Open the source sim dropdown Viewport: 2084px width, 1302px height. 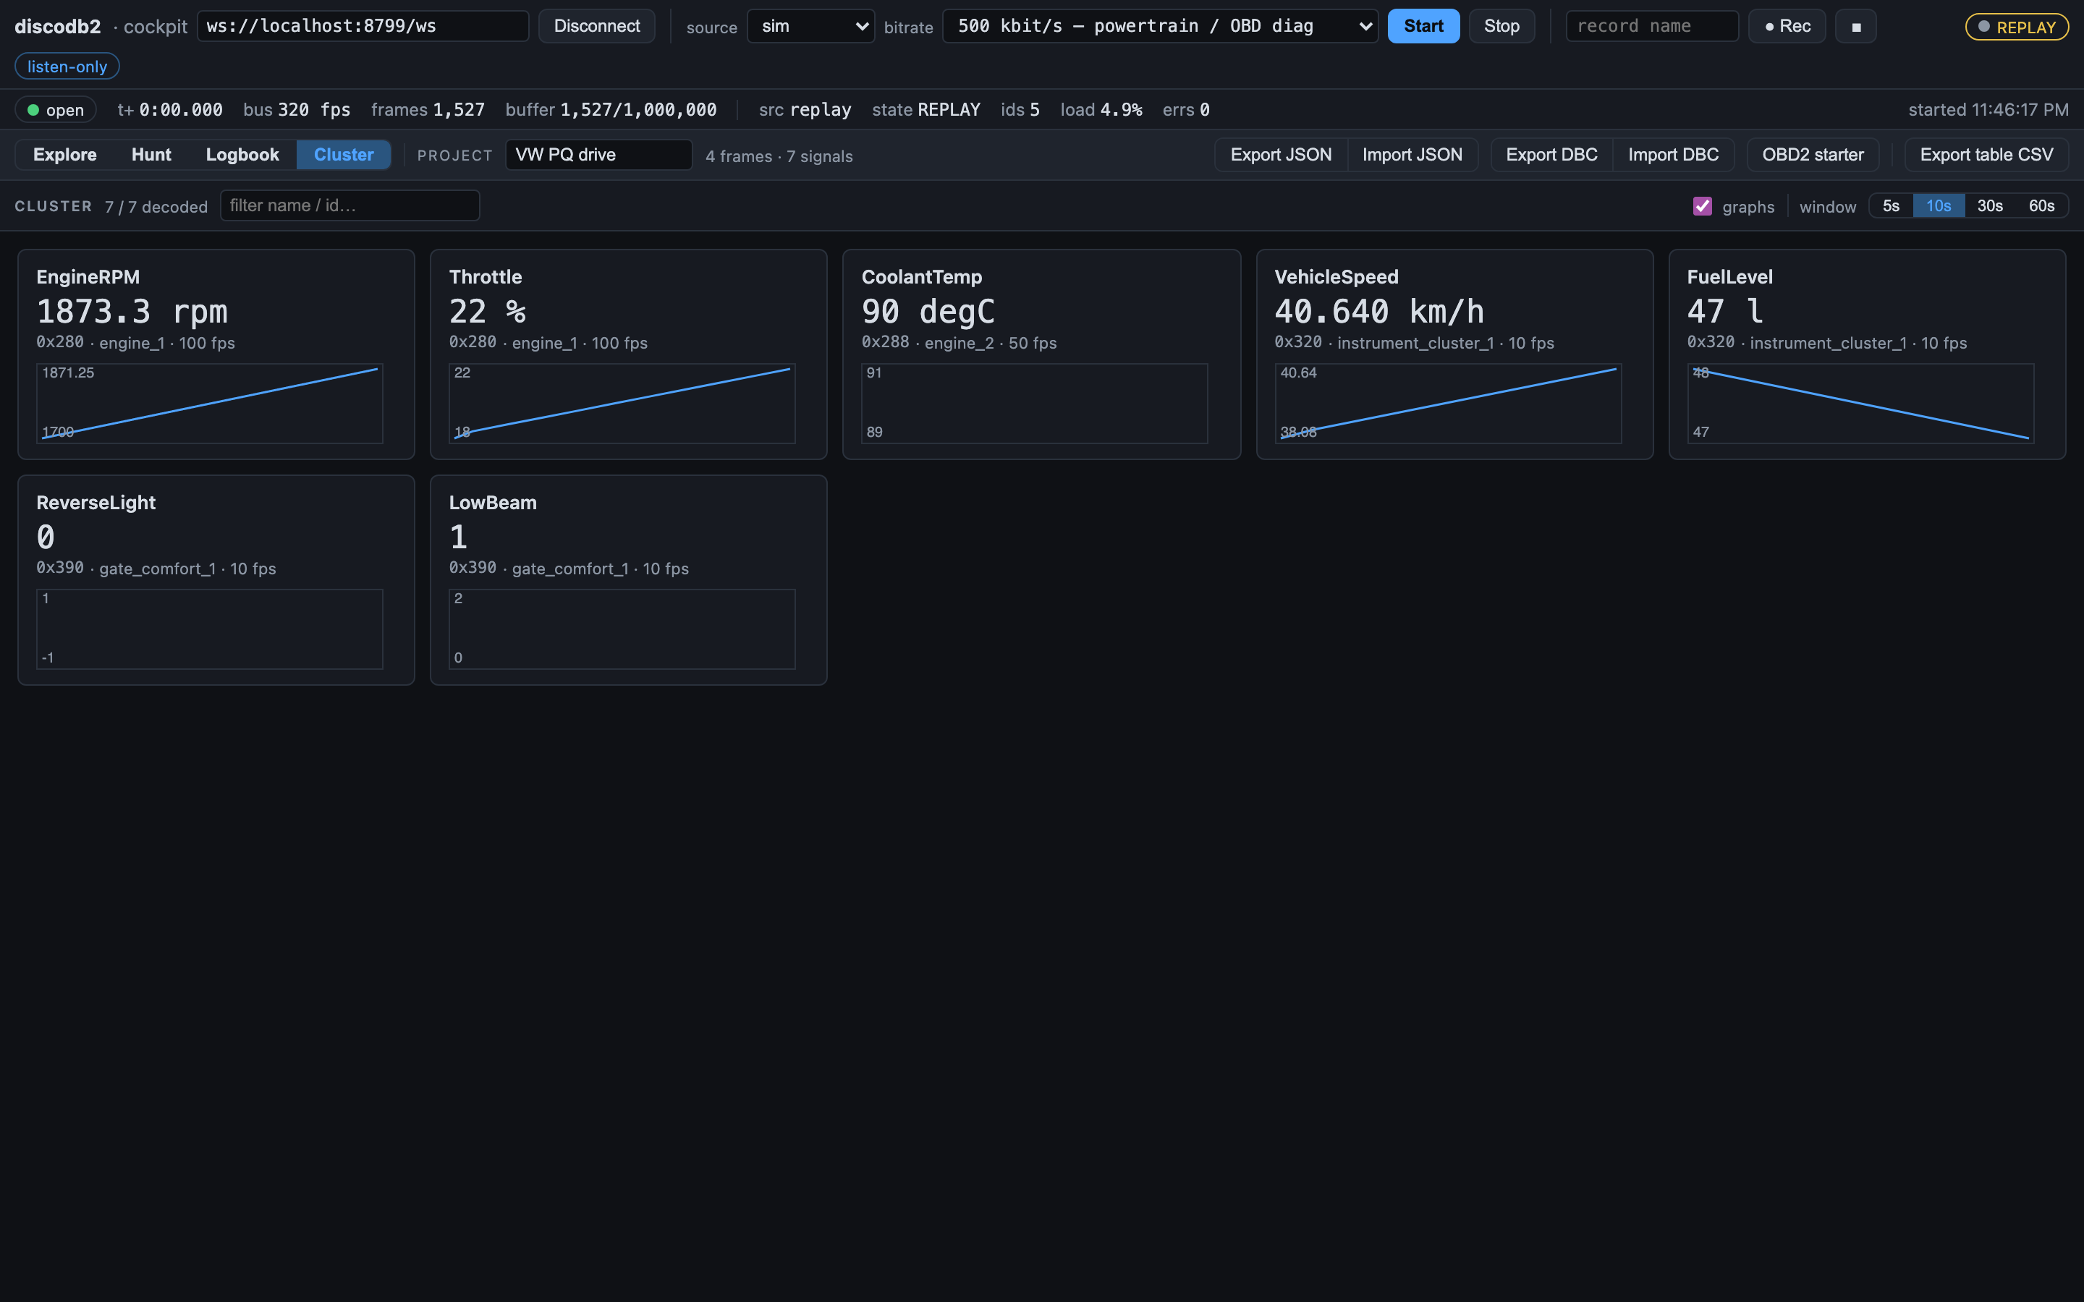pos(811,27)
